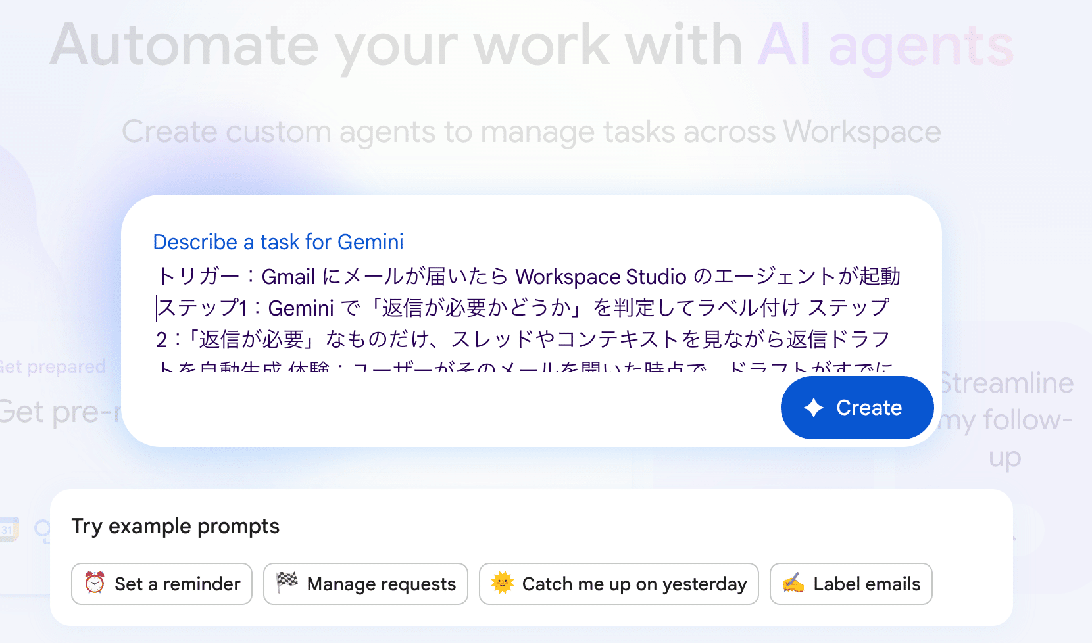Choose the "Set a reminder" example prompt
Image resolution: width=1092 pixels, height=643 pixels.
pyautogui.click(x=162, y=584)
